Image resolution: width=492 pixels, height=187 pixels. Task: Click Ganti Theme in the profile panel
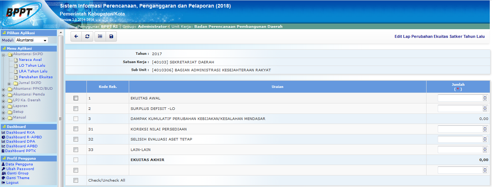pyautogui.click(x=18, y=178)
